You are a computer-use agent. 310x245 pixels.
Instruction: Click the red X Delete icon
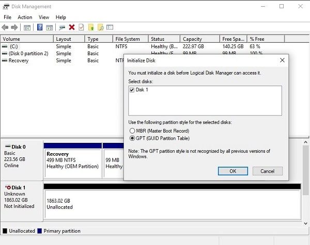72,27
